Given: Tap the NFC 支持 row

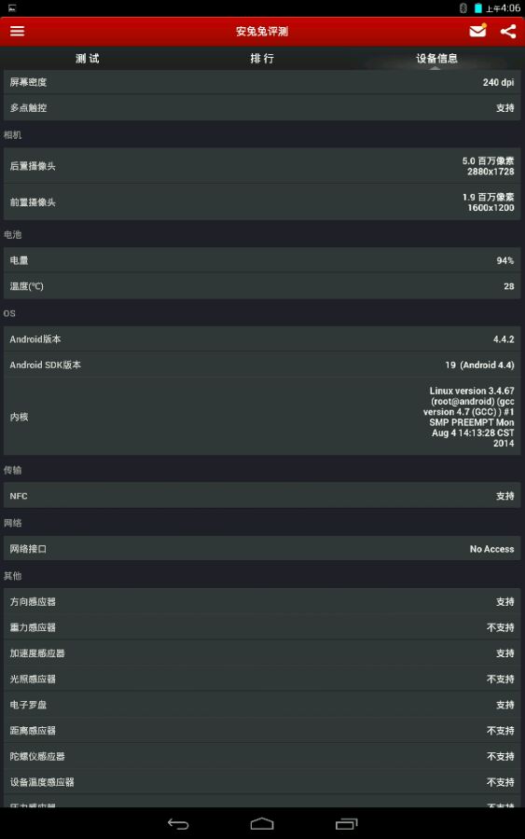Looking at the screenshot, I should point(262,496).
